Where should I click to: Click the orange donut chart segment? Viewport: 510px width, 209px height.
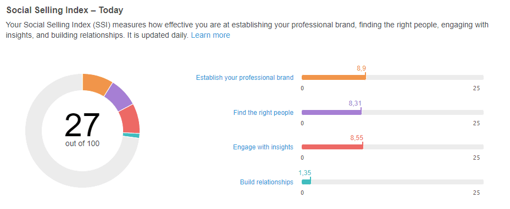[x=96, y=83]
